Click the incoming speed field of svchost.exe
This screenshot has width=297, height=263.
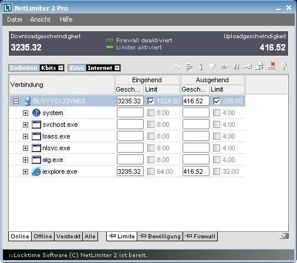click(130, 124)
